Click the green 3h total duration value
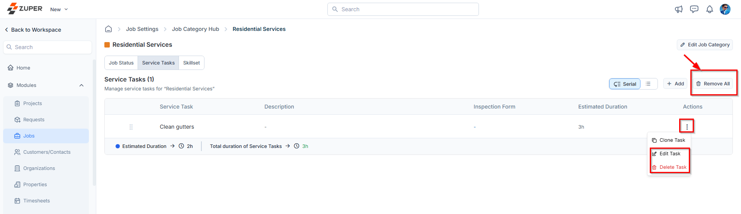Image resolution: width=741 pixels, height=214 pixels. click(x=305, y=146)
